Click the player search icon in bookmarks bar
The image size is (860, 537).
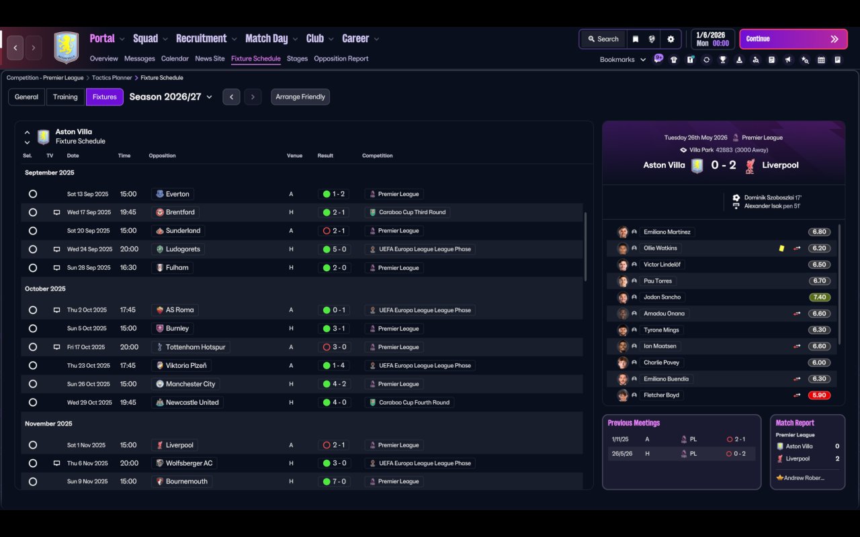[x=755, y=60]
